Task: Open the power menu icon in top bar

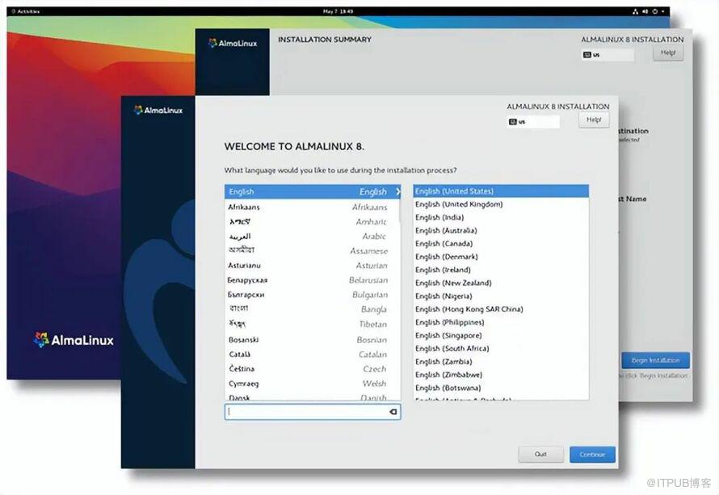Action: (655, 11)
